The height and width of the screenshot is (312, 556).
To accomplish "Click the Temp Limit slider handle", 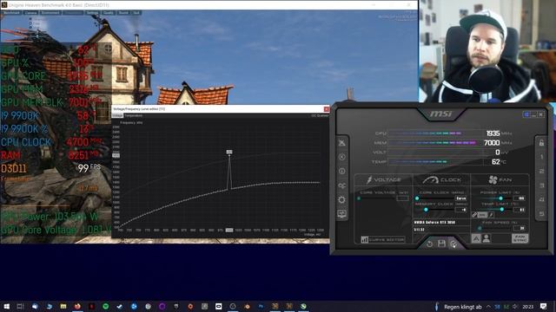I will coord(502,210).
